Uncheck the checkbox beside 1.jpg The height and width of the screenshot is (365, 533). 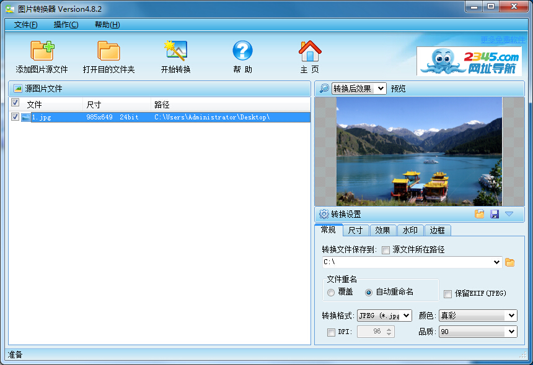(15, 116)
